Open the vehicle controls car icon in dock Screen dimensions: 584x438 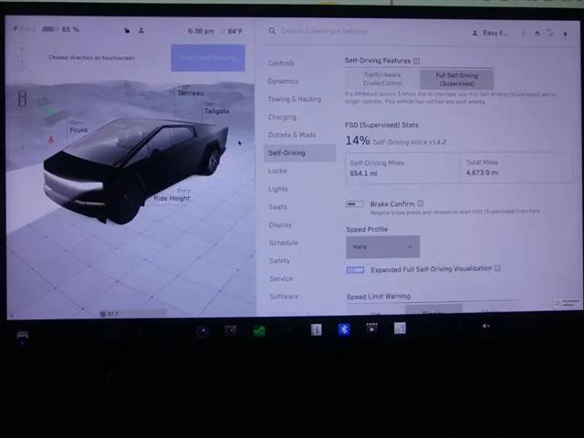tap(22, 335)
